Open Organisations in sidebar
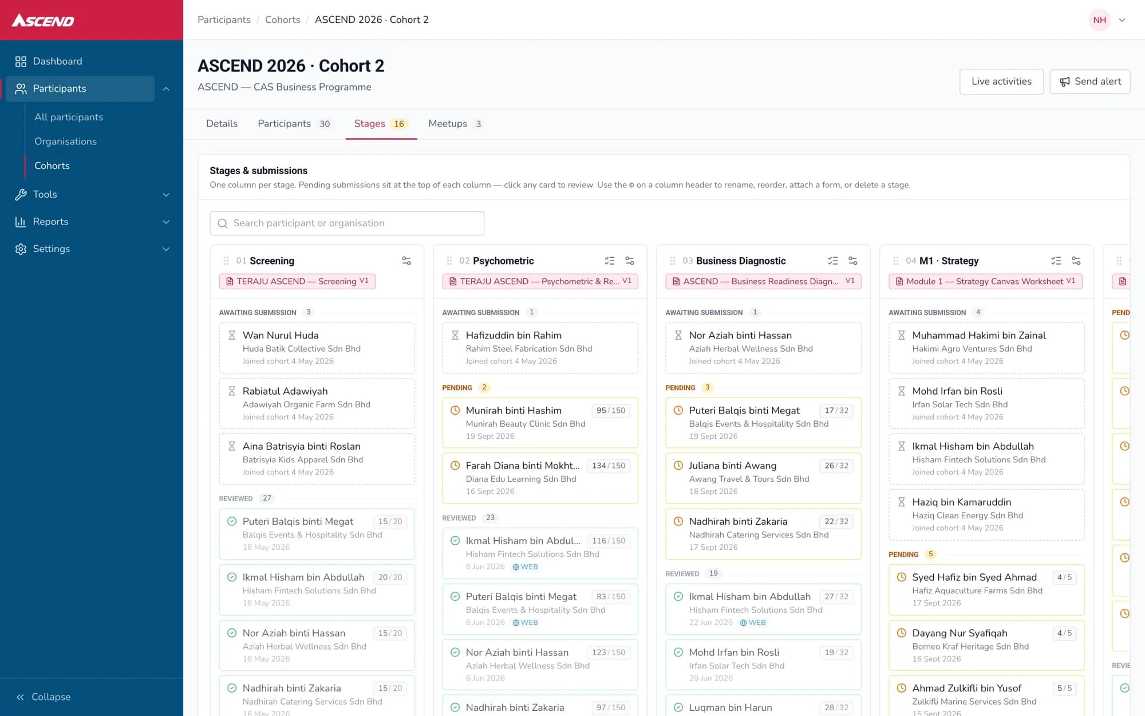This screenshot has width=1145, height=716. point(65,141)
